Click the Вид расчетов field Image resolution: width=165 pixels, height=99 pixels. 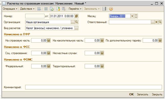click(50, 28)
